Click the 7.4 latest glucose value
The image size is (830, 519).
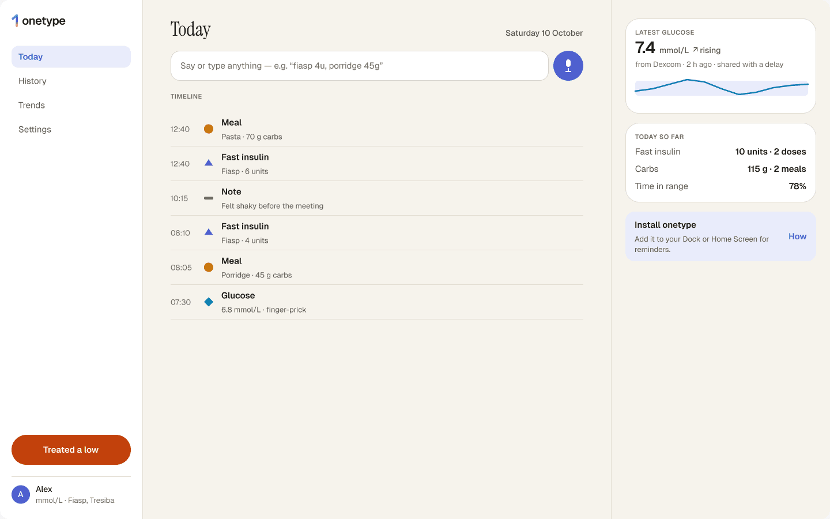tap(645, 48)
